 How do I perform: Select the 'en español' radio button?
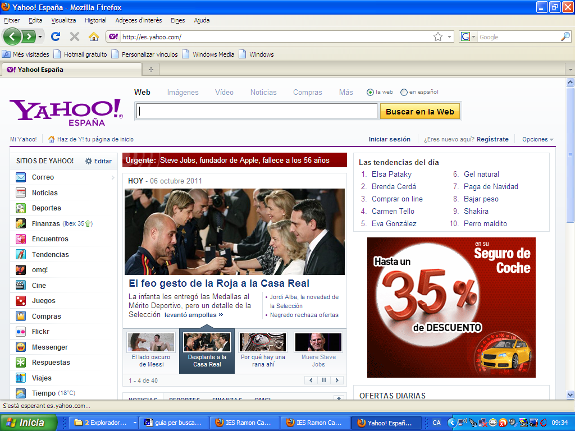coord(404,92)
